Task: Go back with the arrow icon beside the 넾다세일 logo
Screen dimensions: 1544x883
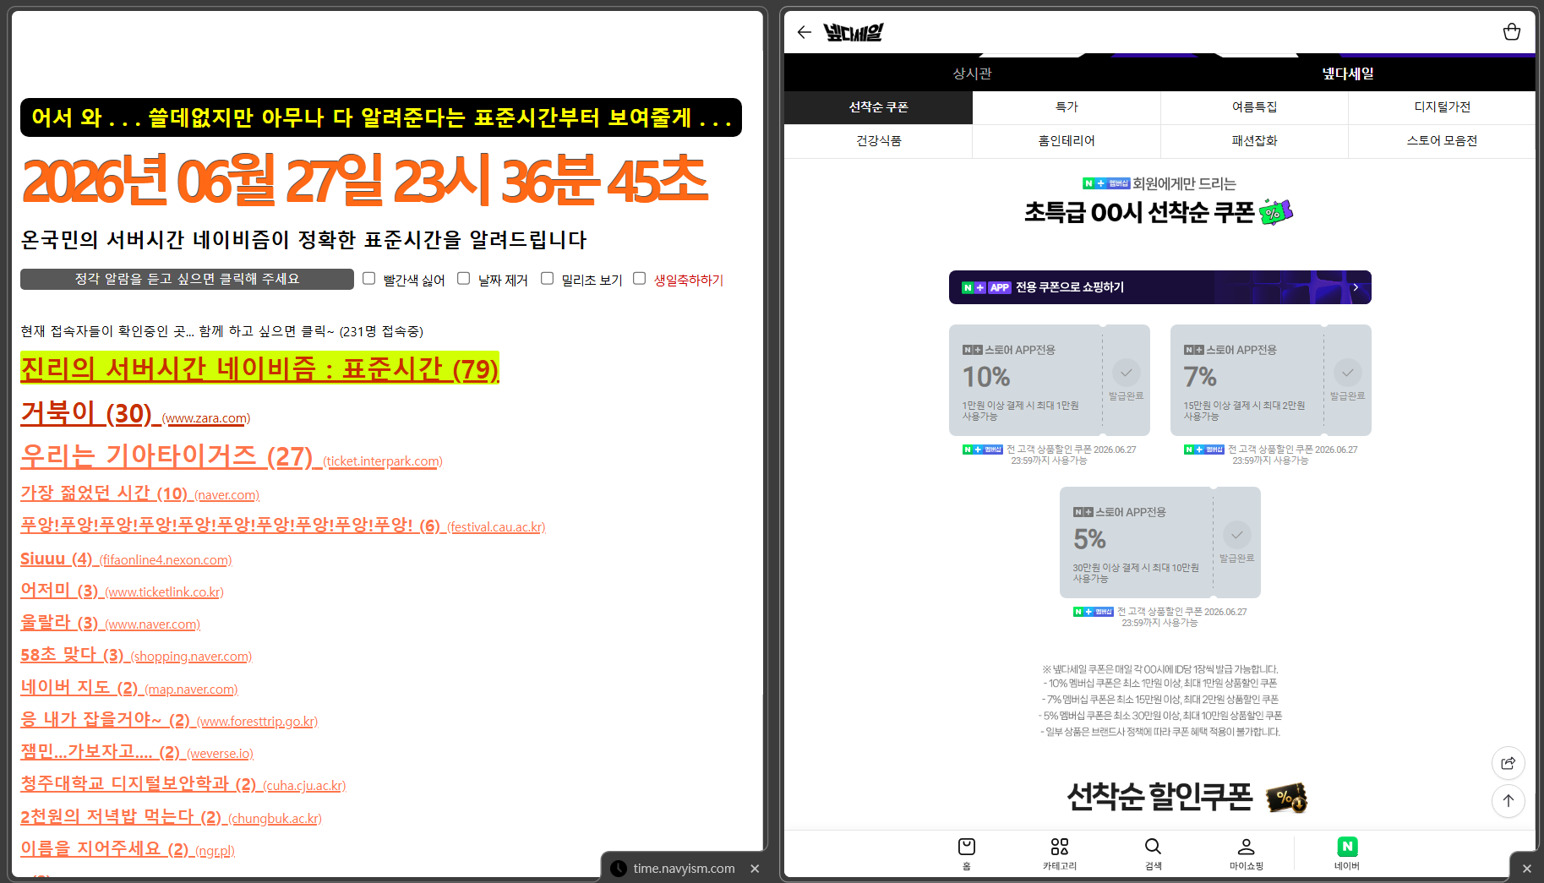Action: [x=804, y=32]
